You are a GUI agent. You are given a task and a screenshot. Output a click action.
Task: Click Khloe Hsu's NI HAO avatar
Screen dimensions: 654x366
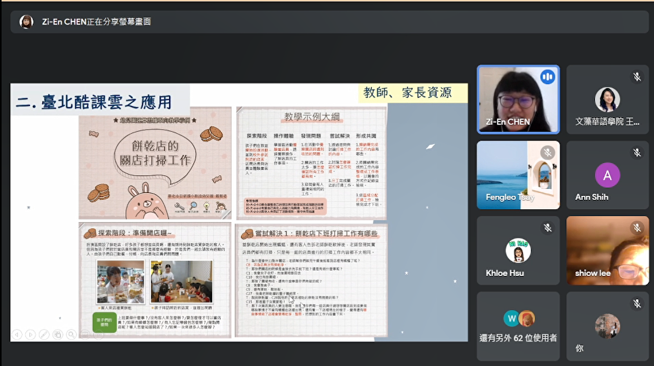pyautogui.click(x=518, y=249)
